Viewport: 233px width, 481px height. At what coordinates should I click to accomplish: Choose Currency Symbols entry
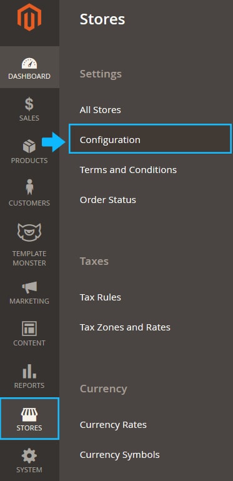click(119, 455)
